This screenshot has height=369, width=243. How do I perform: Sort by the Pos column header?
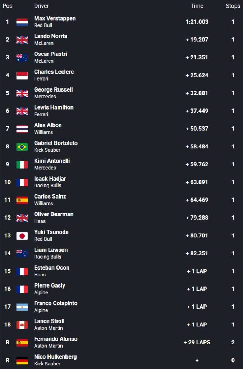8,6
